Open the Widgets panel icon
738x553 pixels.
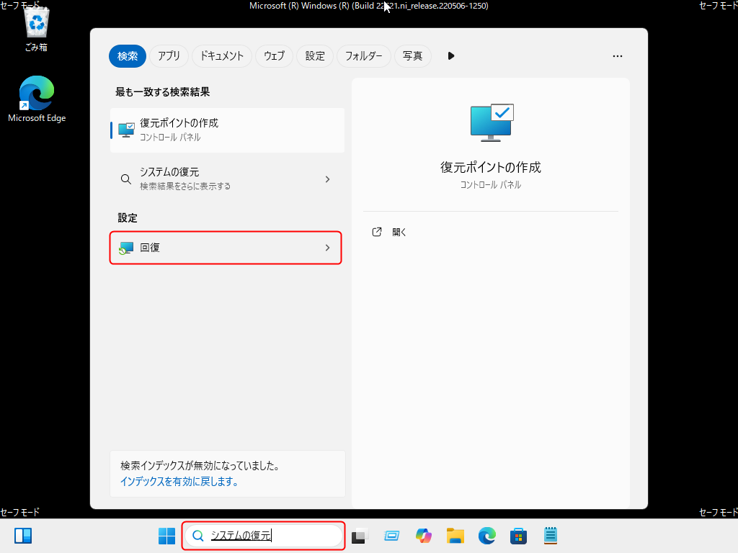tap(23, 536)
